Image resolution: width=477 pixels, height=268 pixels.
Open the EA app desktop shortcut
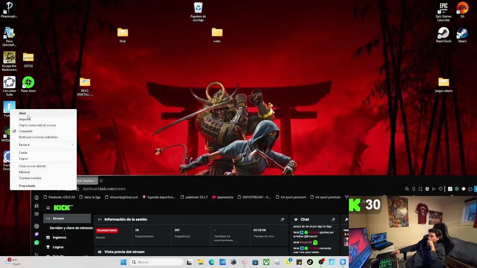(462, 10)
